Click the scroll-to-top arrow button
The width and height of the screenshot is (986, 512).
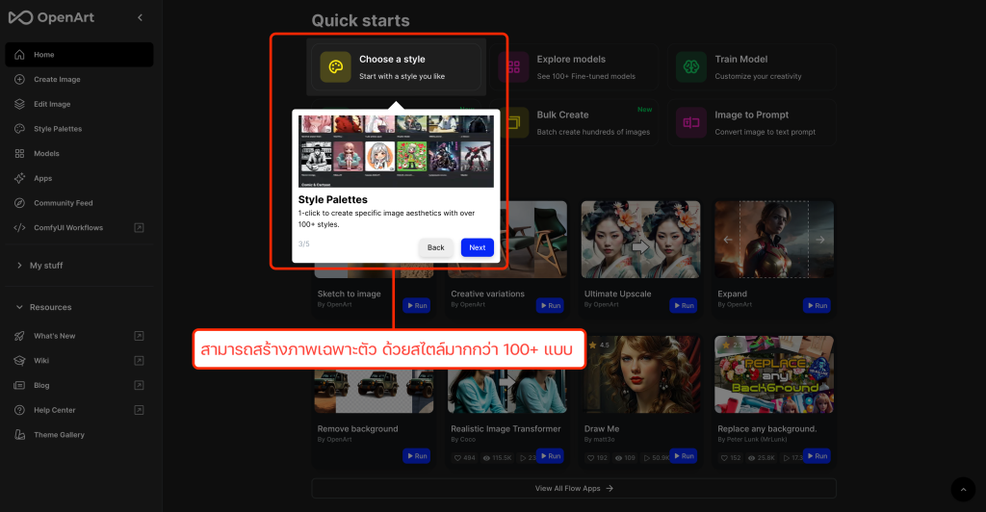[962, 489]
